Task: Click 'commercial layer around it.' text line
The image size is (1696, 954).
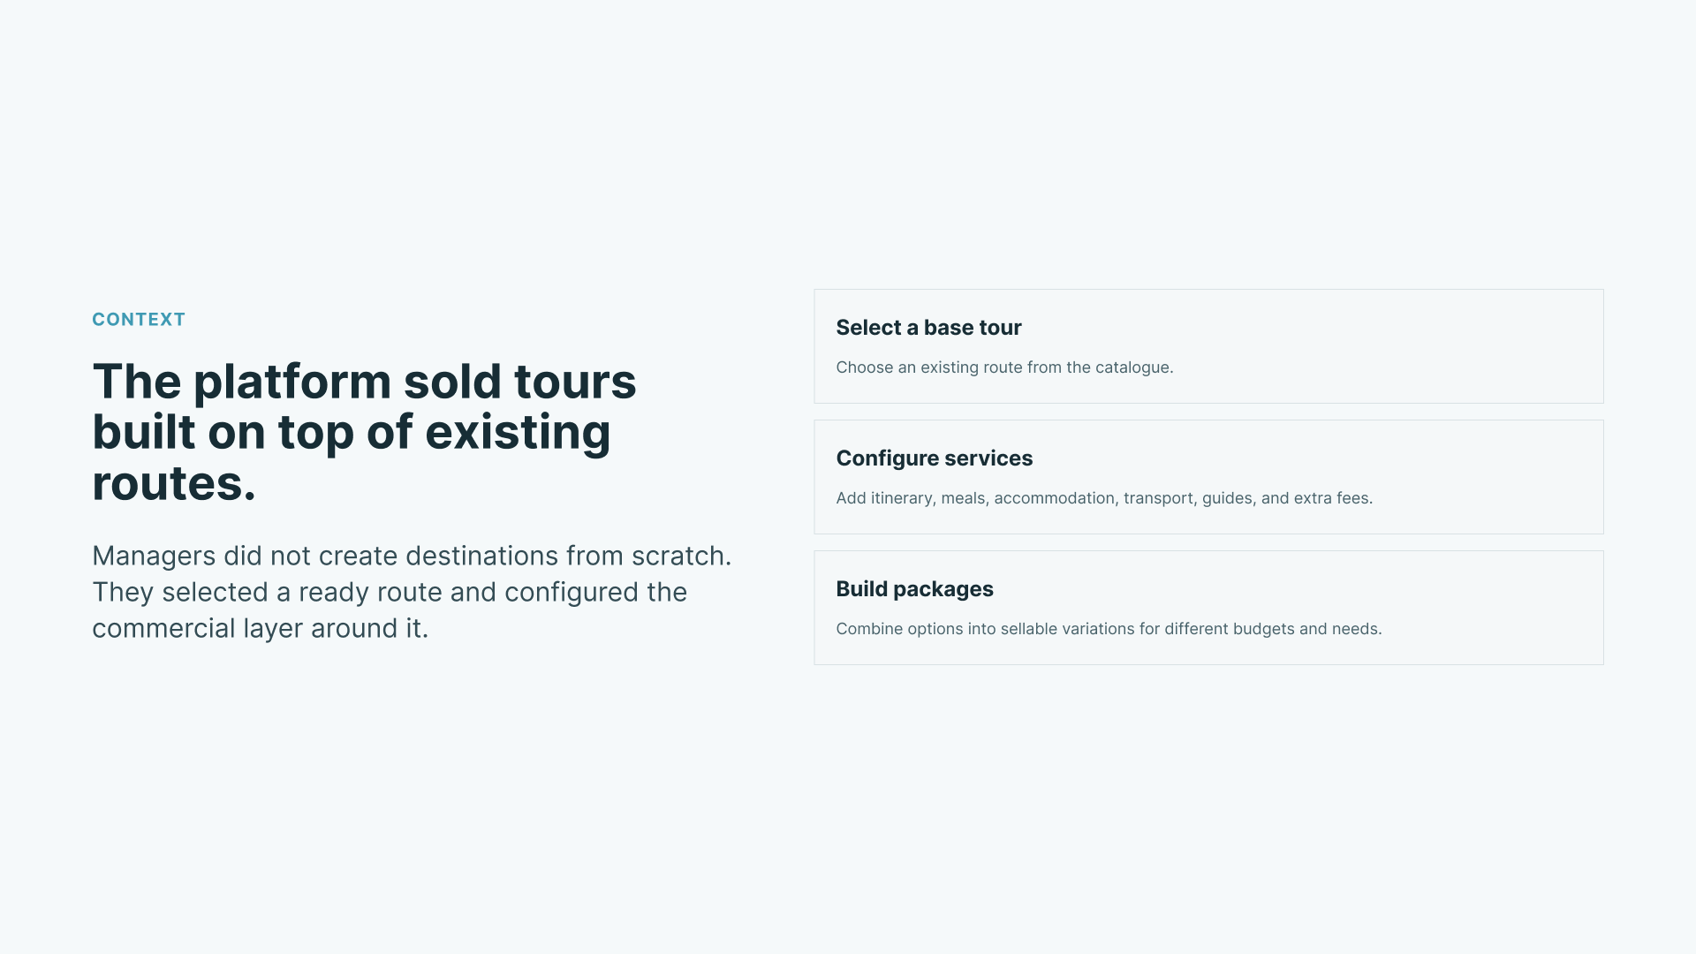Action: (x=260, y=628)
